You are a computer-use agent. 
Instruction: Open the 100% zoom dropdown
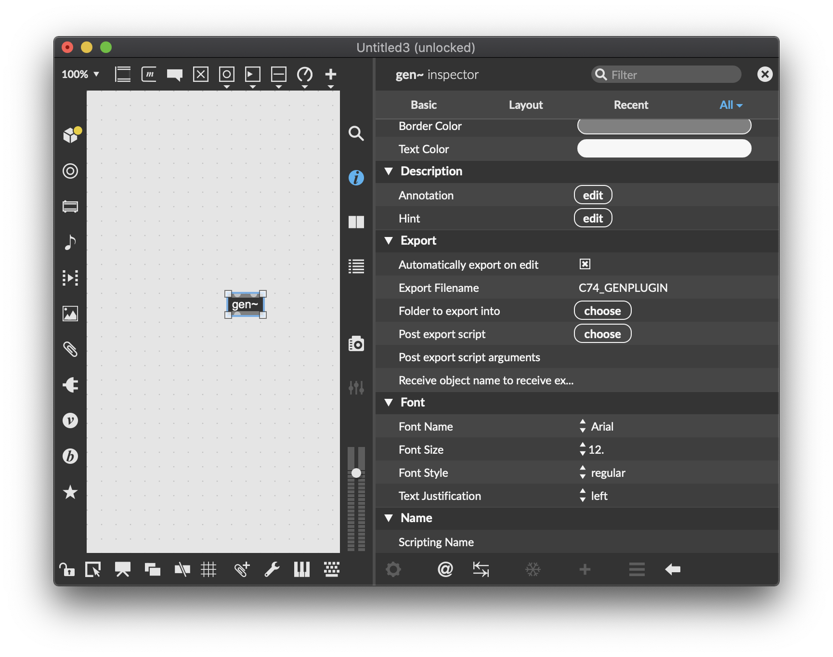tap(80, 74)
